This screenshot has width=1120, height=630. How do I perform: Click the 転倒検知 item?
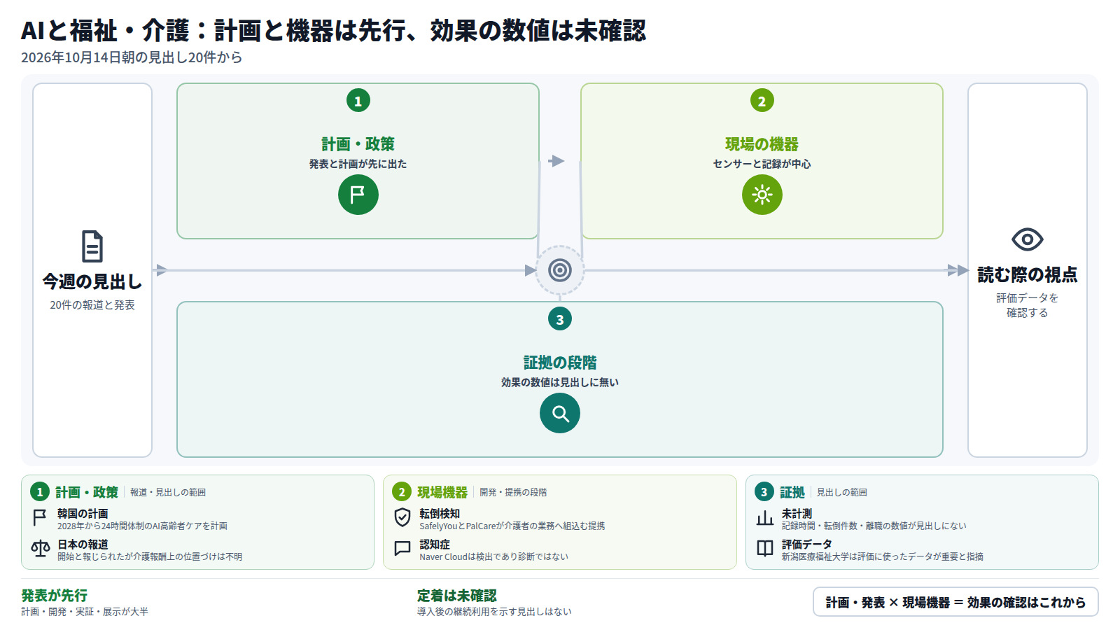tap(440, 513)
